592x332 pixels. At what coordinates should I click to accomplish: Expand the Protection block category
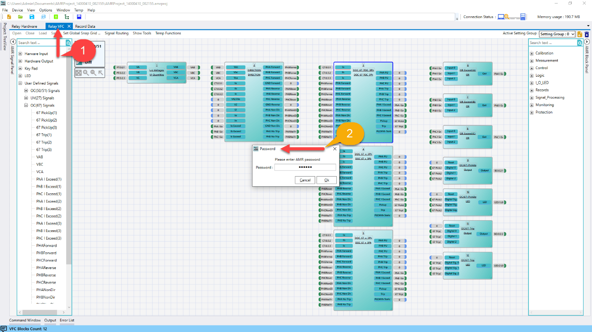click(x=532, y=112)
